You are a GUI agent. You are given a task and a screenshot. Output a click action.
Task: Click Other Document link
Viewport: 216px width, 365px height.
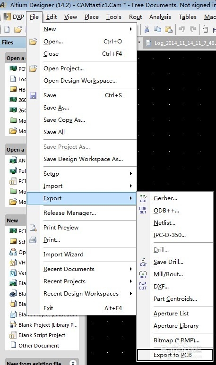click(39, 346)
